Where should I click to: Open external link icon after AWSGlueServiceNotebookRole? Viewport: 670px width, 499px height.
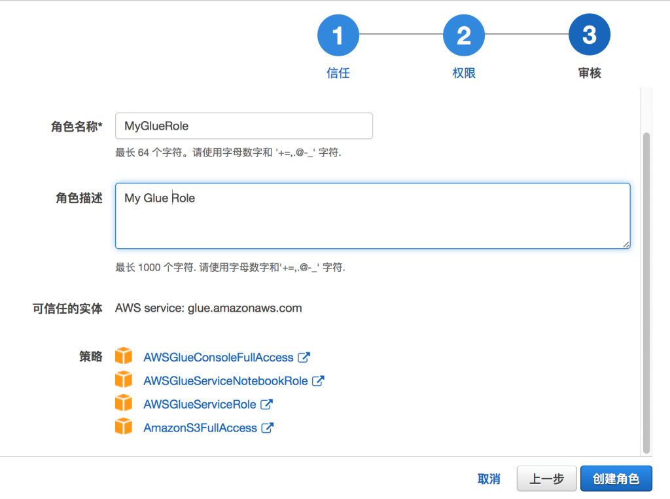[318, 380]
